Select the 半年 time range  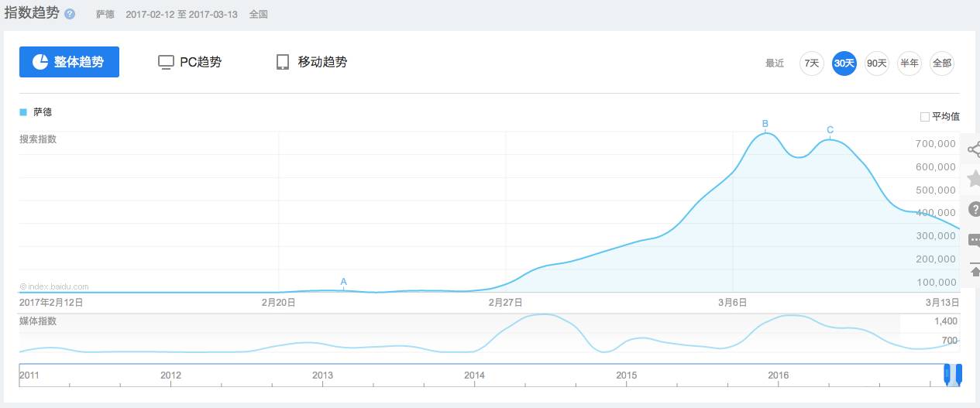(x=909, y=63)
